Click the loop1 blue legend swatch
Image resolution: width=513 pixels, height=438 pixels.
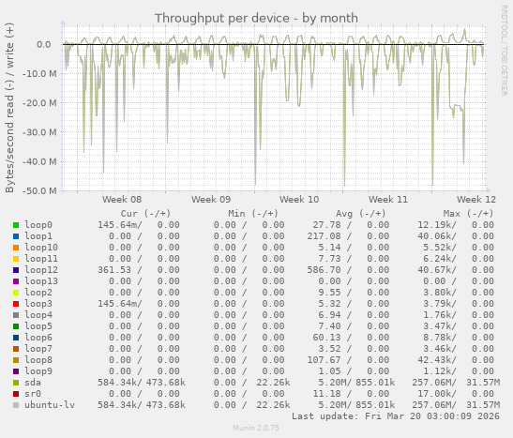point(16,236)
